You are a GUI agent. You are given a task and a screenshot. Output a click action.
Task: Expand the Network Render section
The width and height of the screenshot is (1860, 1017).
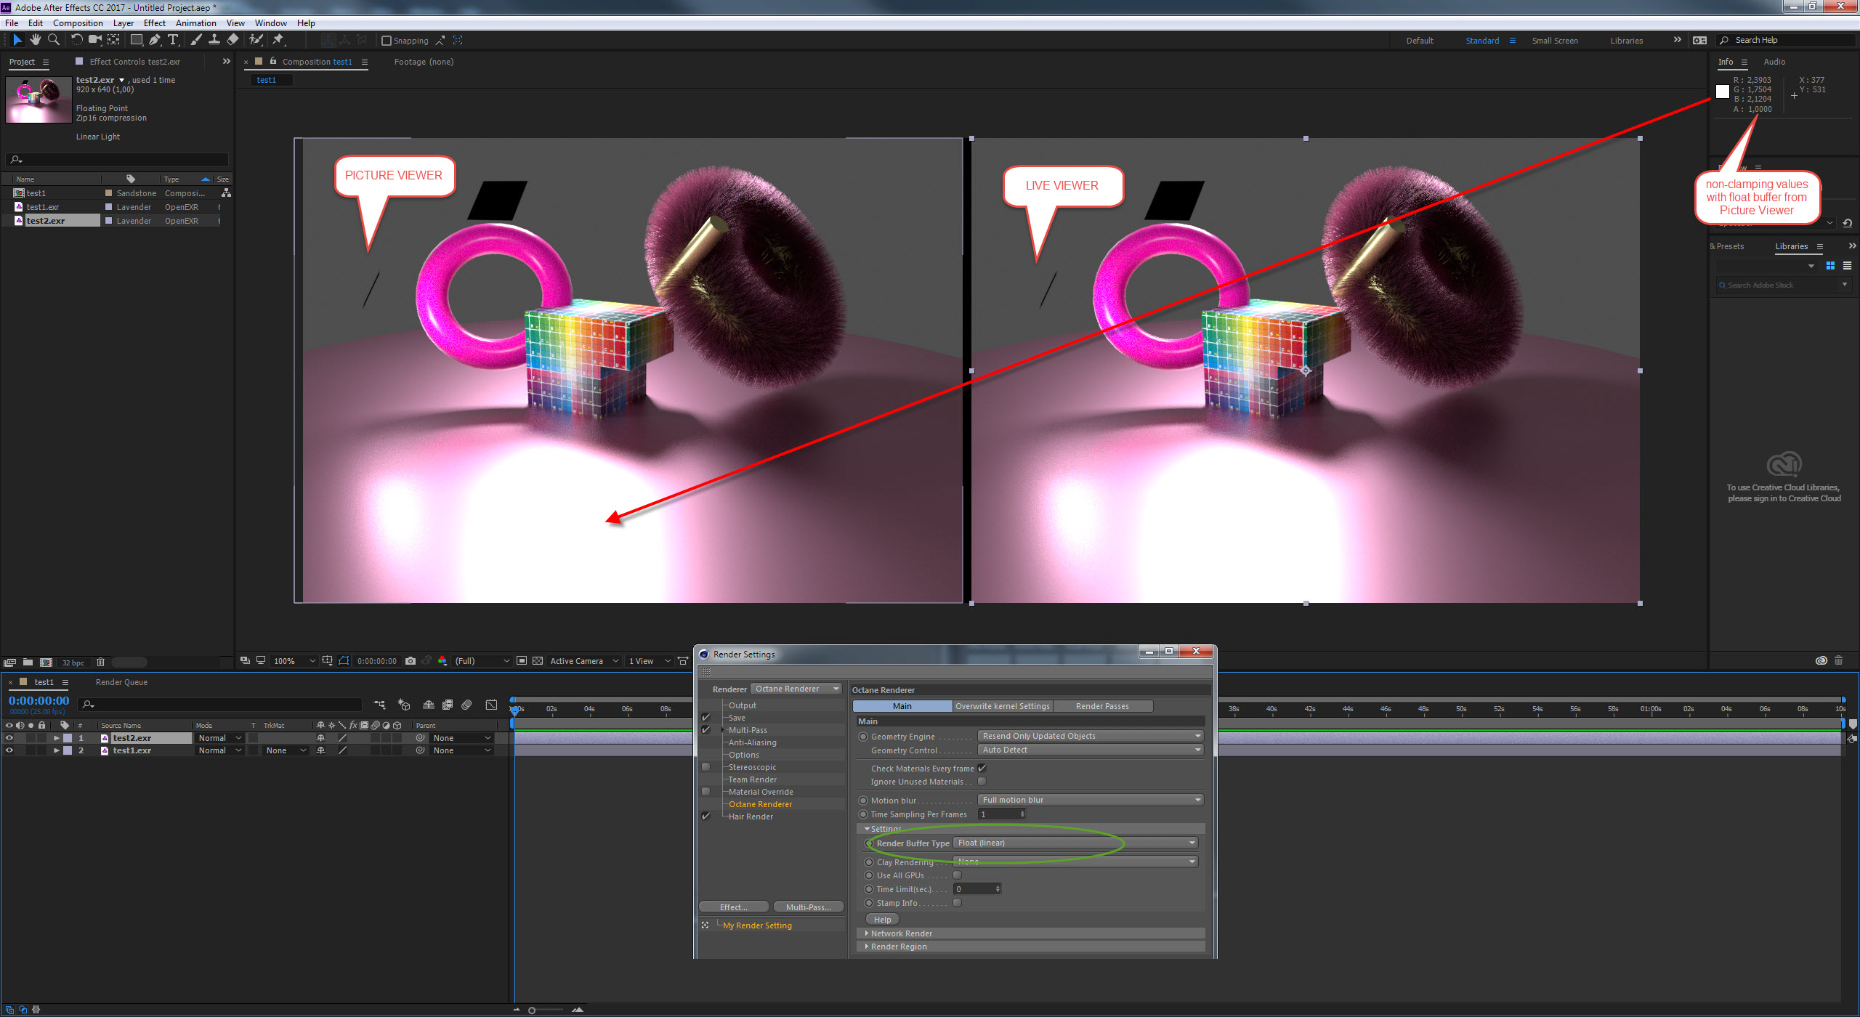click(901, 933)
